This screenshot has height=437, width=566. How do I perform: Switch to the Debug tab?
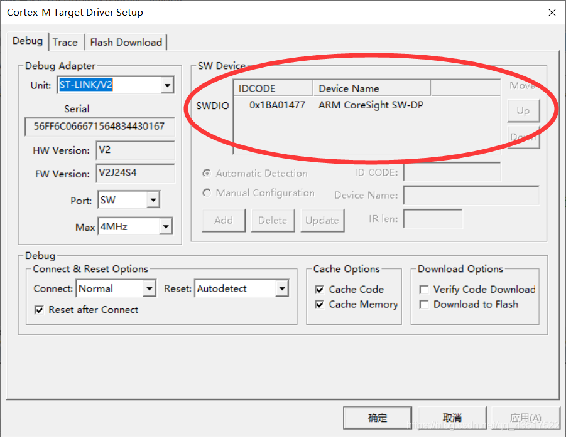click(x=28, y=41)
